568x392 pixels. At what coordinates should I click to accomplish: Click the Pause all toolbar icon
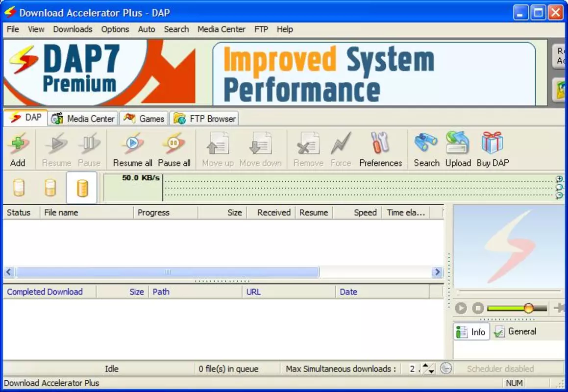[x=174, y=149]
